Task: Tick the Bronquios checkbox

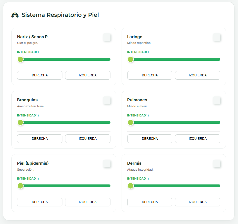Action: tap(107, 100)
